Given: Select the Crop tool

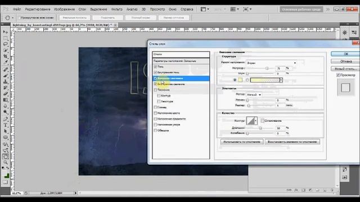Looking at the screenshot, I should tap(6, 56).
